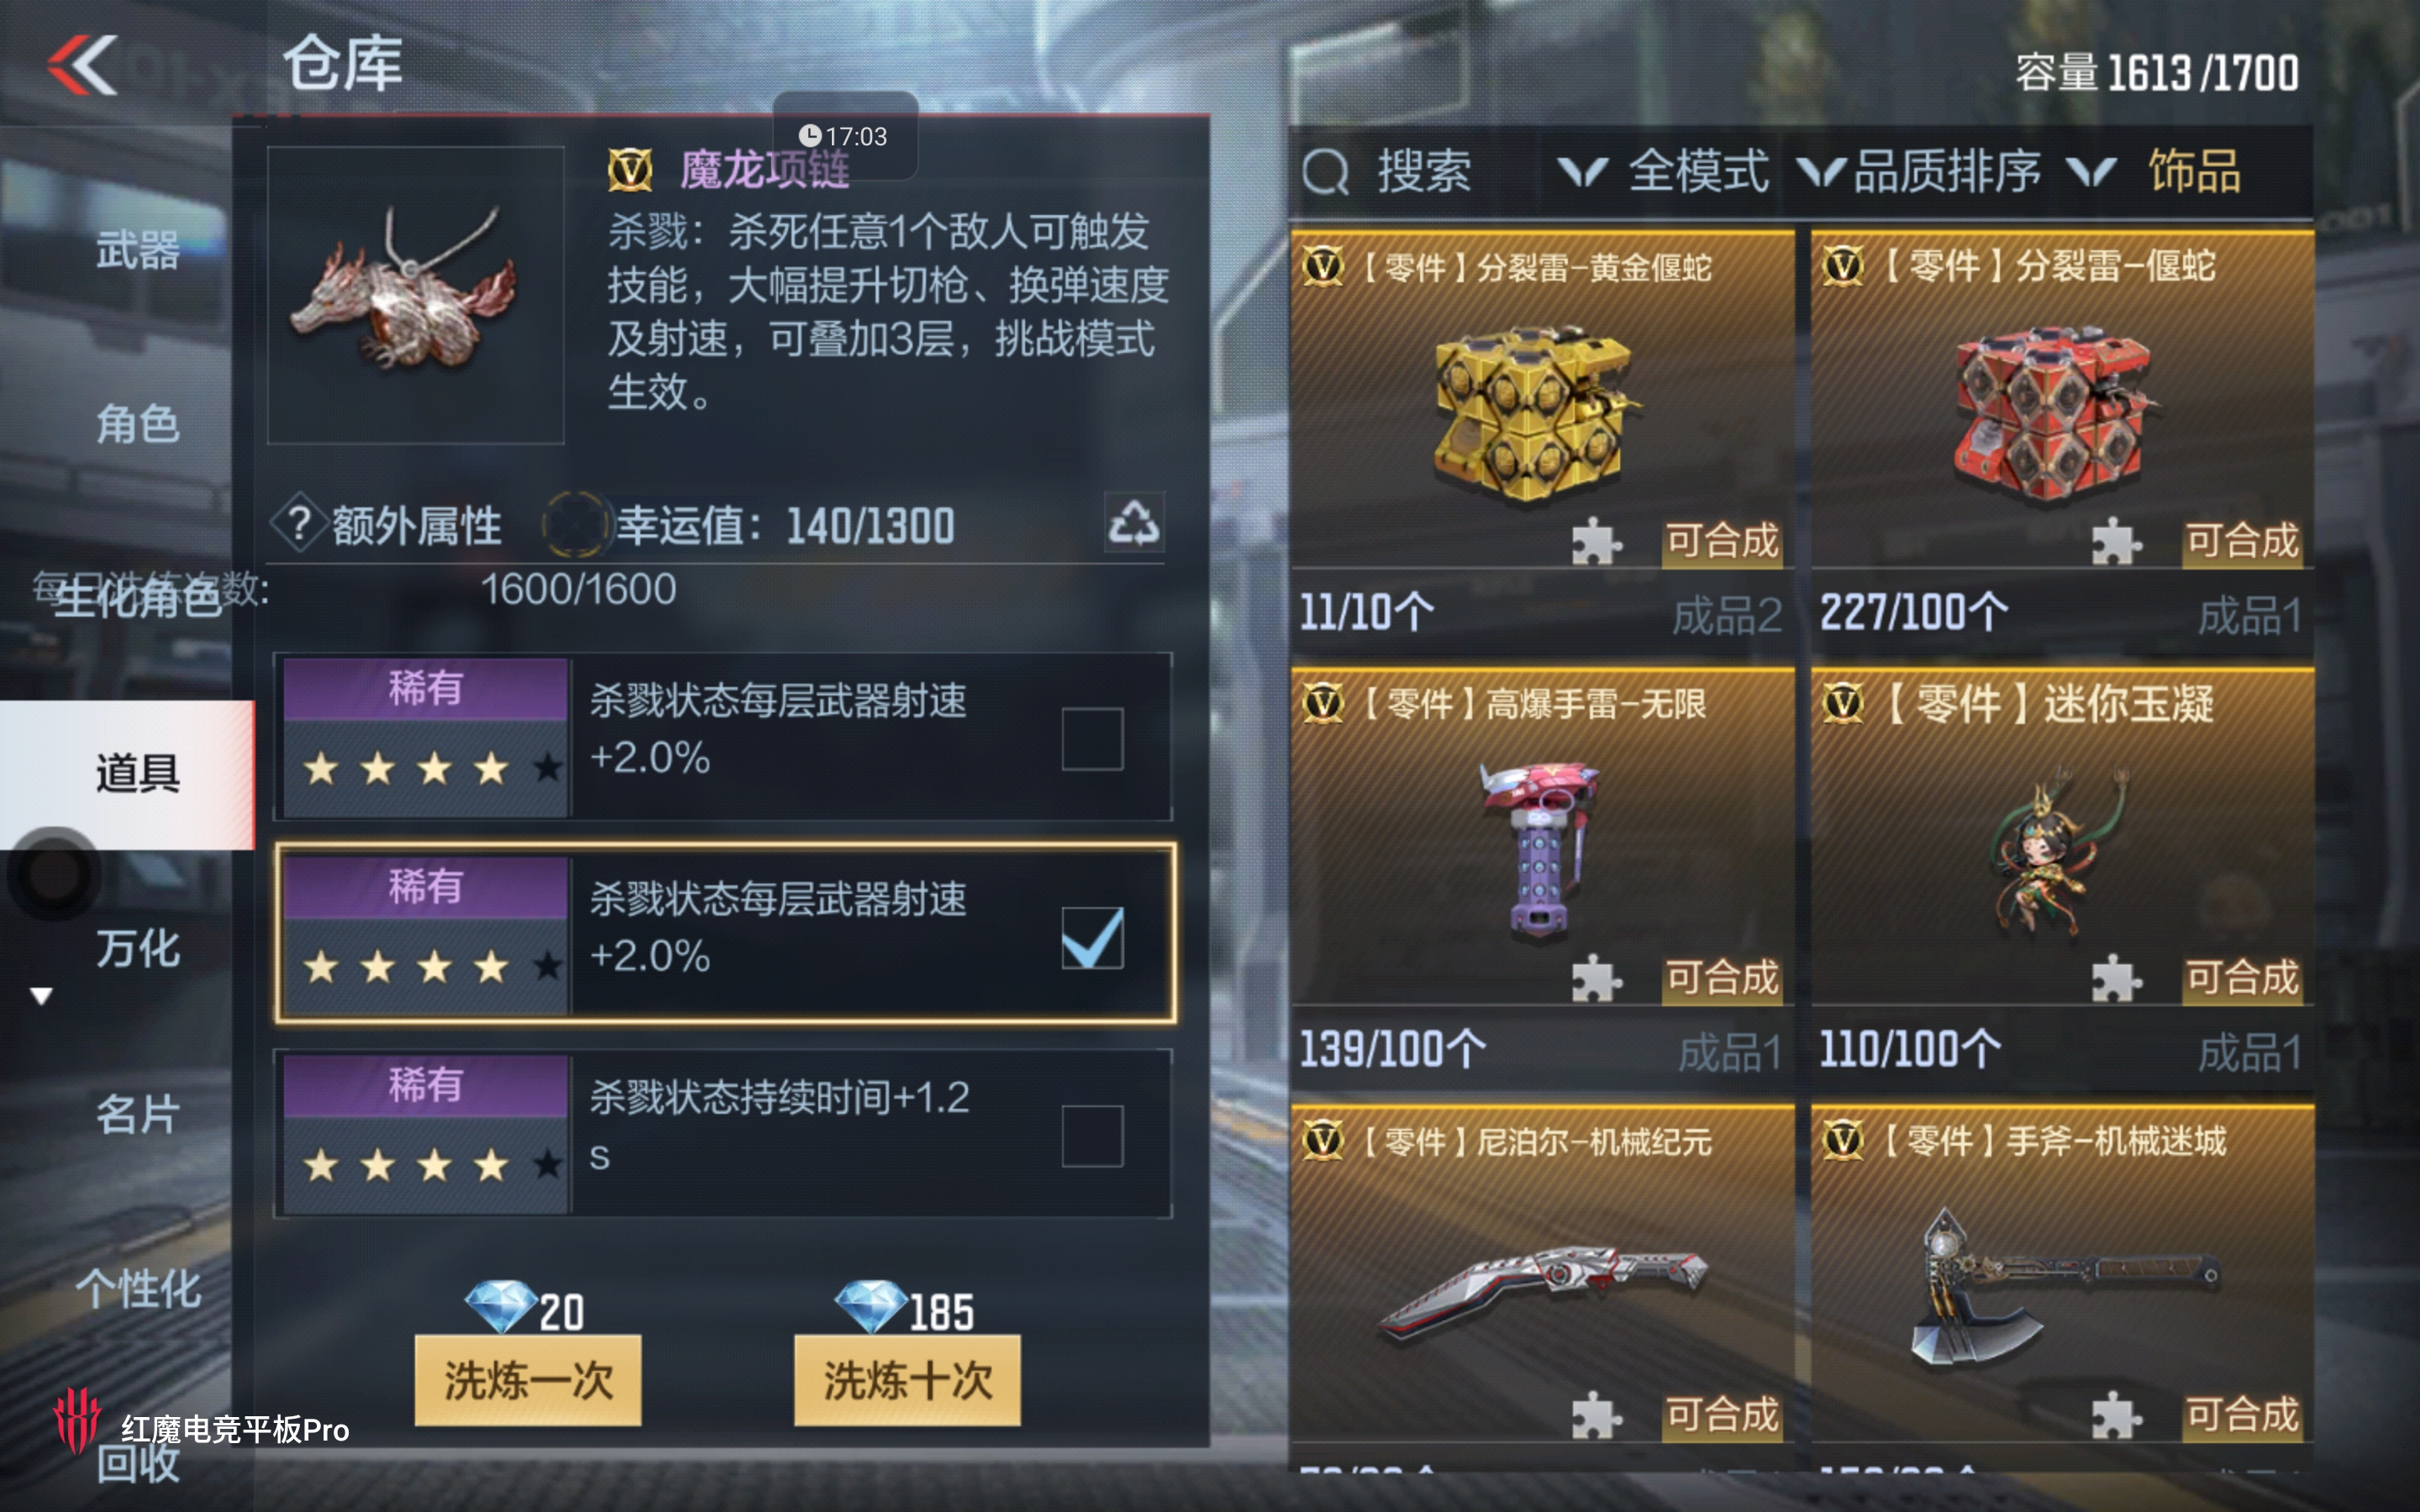
Task: Click the 幸运值 clover icon
Action: (574, 524)
